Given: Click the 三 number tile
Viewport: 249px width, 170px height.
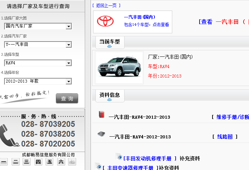Looking at the screenshot, I should click(27, 162).
